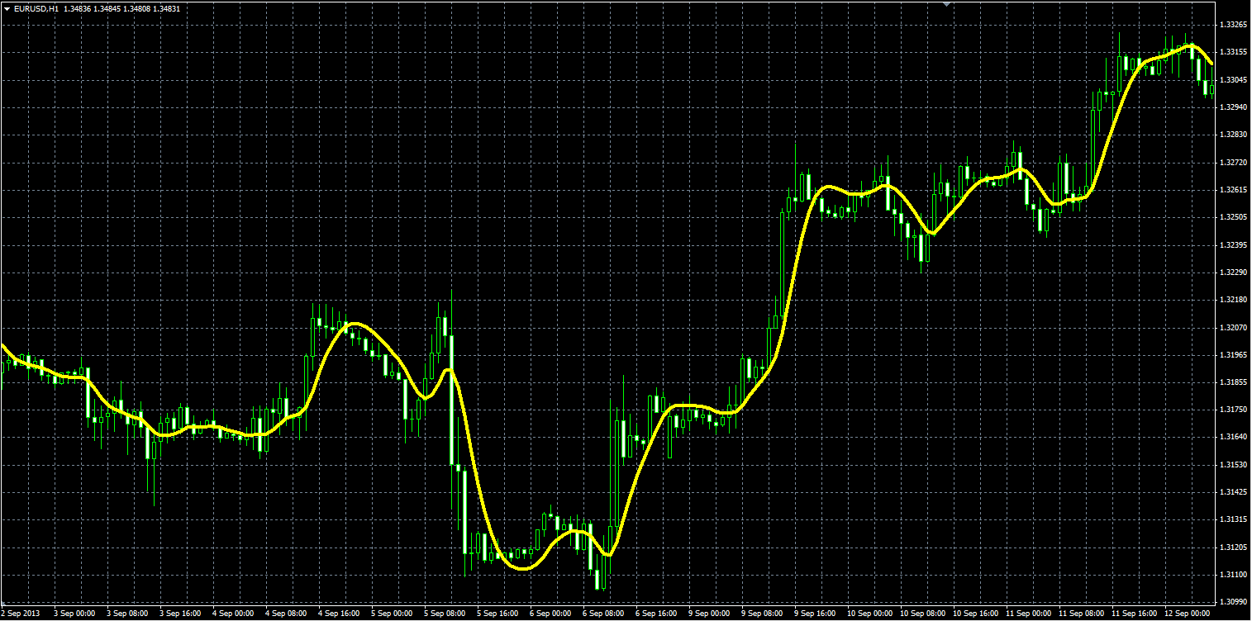This screenshot has height=621, width=1252.
Task: Click the 4 Sep 08:00 time label
Action: (x=285, y=614)
